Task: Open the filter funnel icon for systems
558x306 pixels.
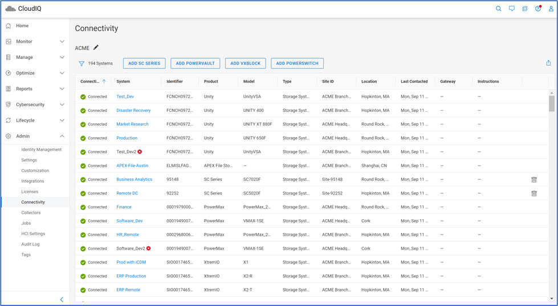Action: point(82,63)
